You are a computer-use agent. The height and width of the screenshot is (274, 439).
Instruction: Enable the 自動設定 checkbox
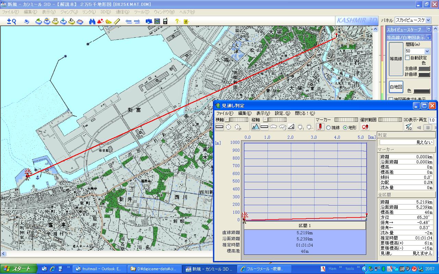tap(407, 58)
